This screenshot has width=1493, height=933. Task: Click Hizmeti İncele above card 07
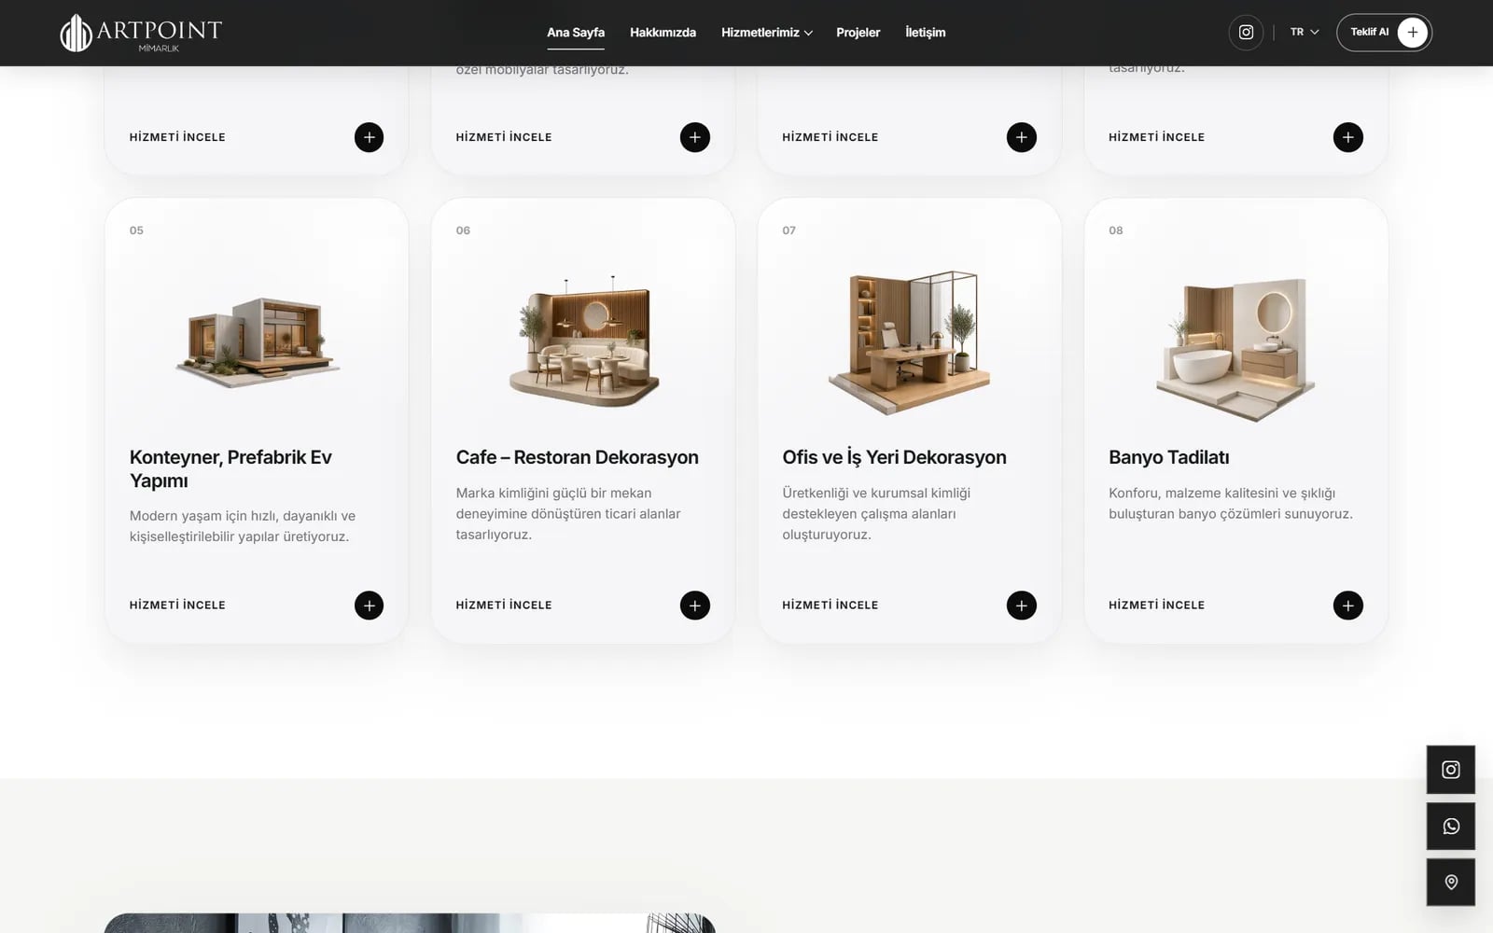pos(830,137)
